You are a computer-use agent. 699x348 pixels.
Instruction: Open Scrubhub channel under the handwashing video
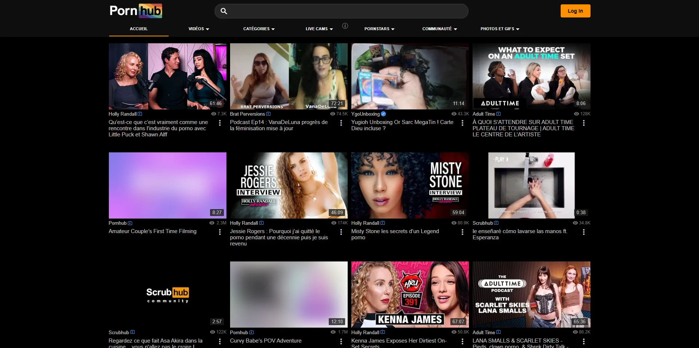pos(483,223)
